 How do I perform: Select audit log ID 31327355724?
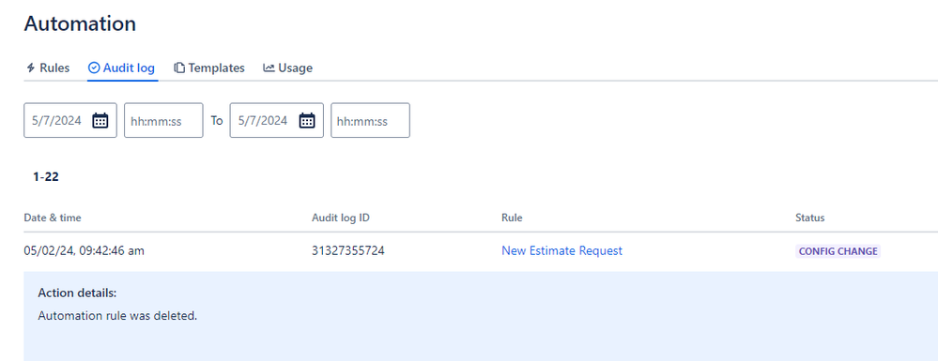click(348, 251)
